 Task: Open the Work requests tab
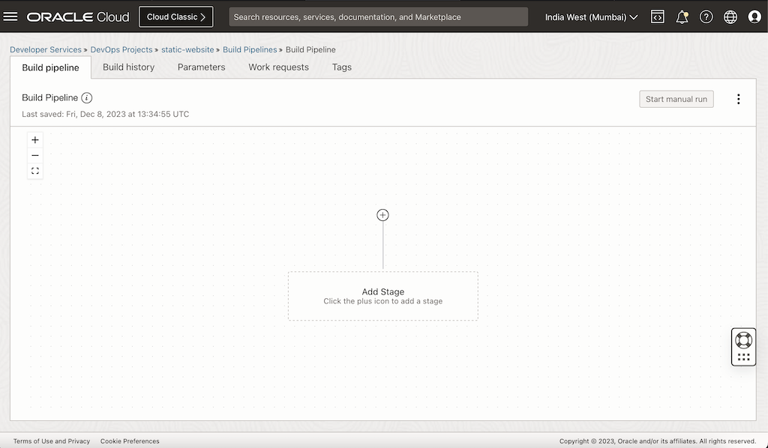[x=278, y=67]
